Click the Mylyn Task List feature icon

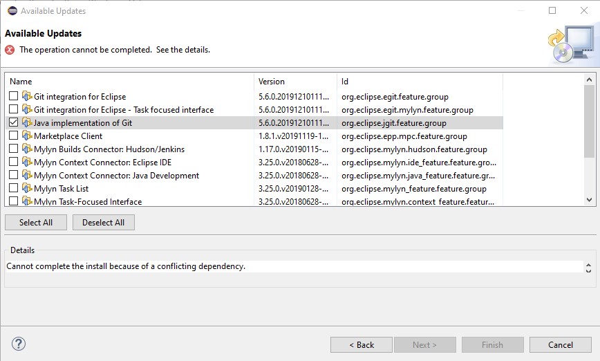tap(27, 188)
